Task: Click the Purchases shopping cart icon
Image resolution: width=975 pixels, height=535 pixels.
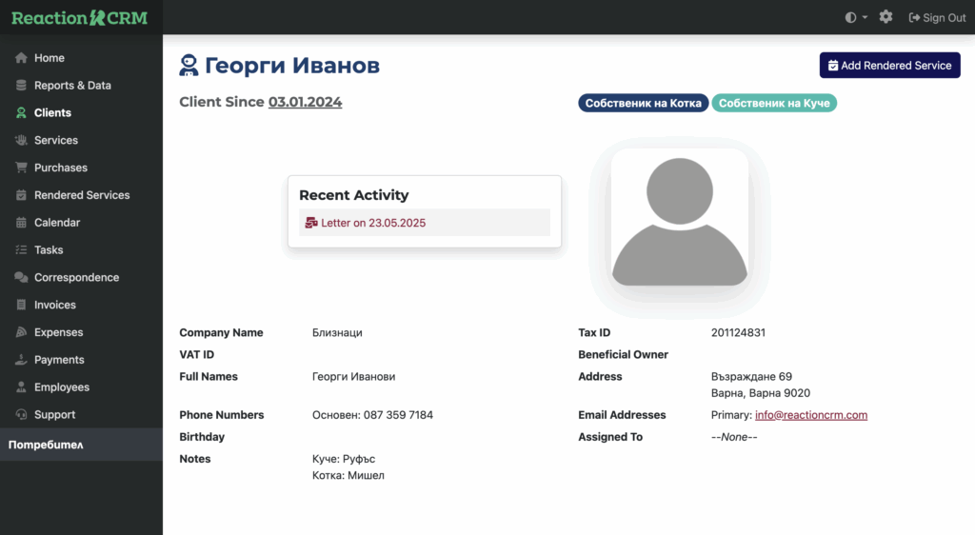Action: click(21, 168)
